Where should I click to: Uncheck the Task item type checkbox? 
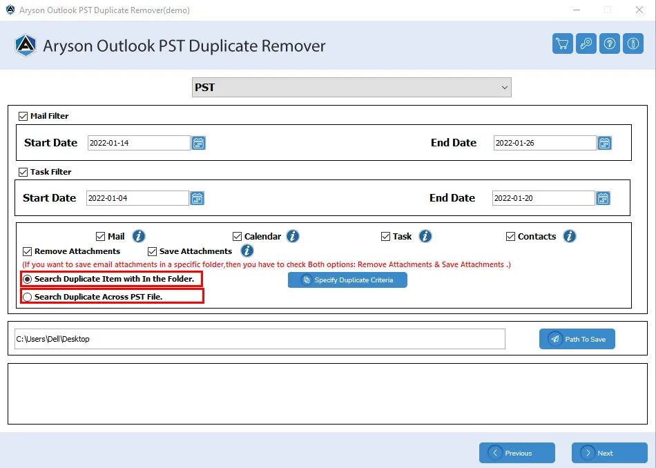click(x=386, y=237)
